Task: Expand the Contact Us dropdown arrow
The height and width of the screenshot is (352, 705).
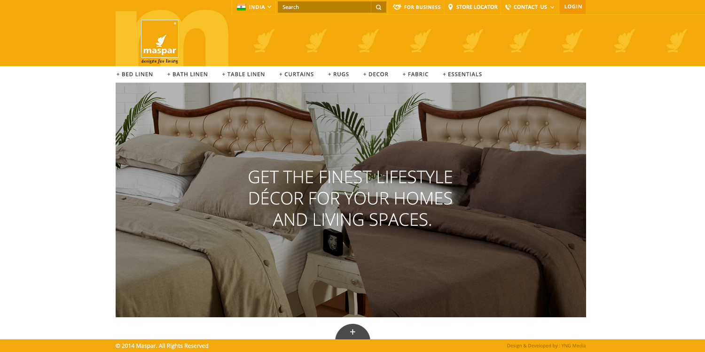Action: click(552, 8)
